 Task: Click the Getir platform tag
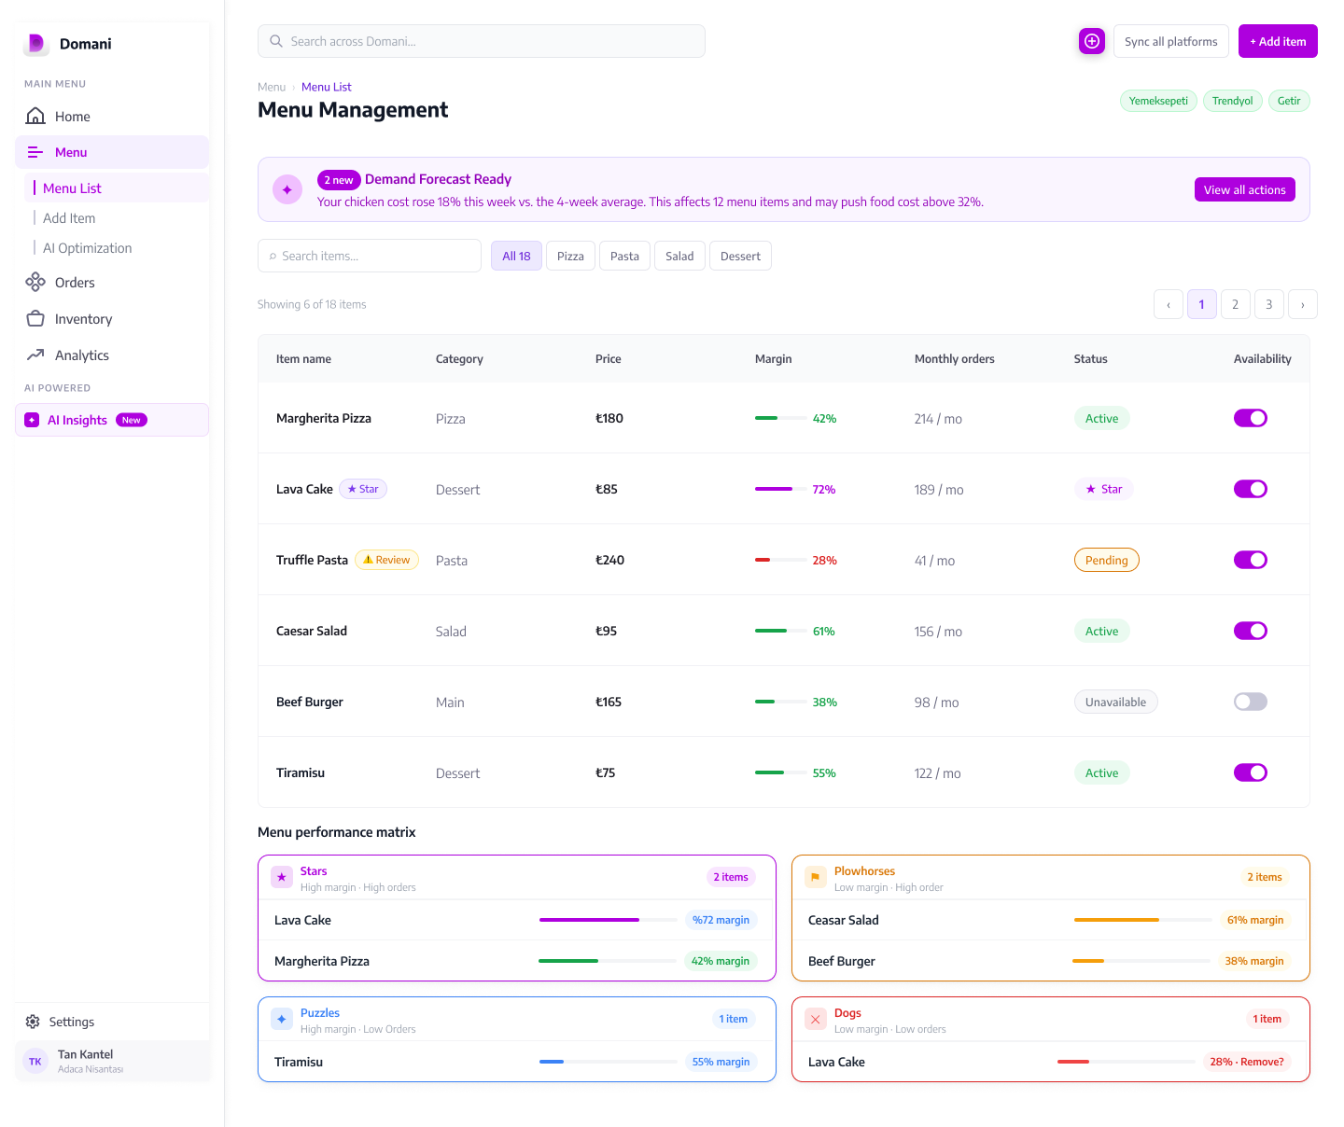coord(1289,101)
